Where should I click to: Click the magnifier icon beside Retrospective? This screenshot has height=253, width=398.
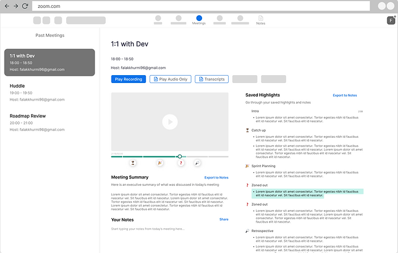[x=247, y=231]
